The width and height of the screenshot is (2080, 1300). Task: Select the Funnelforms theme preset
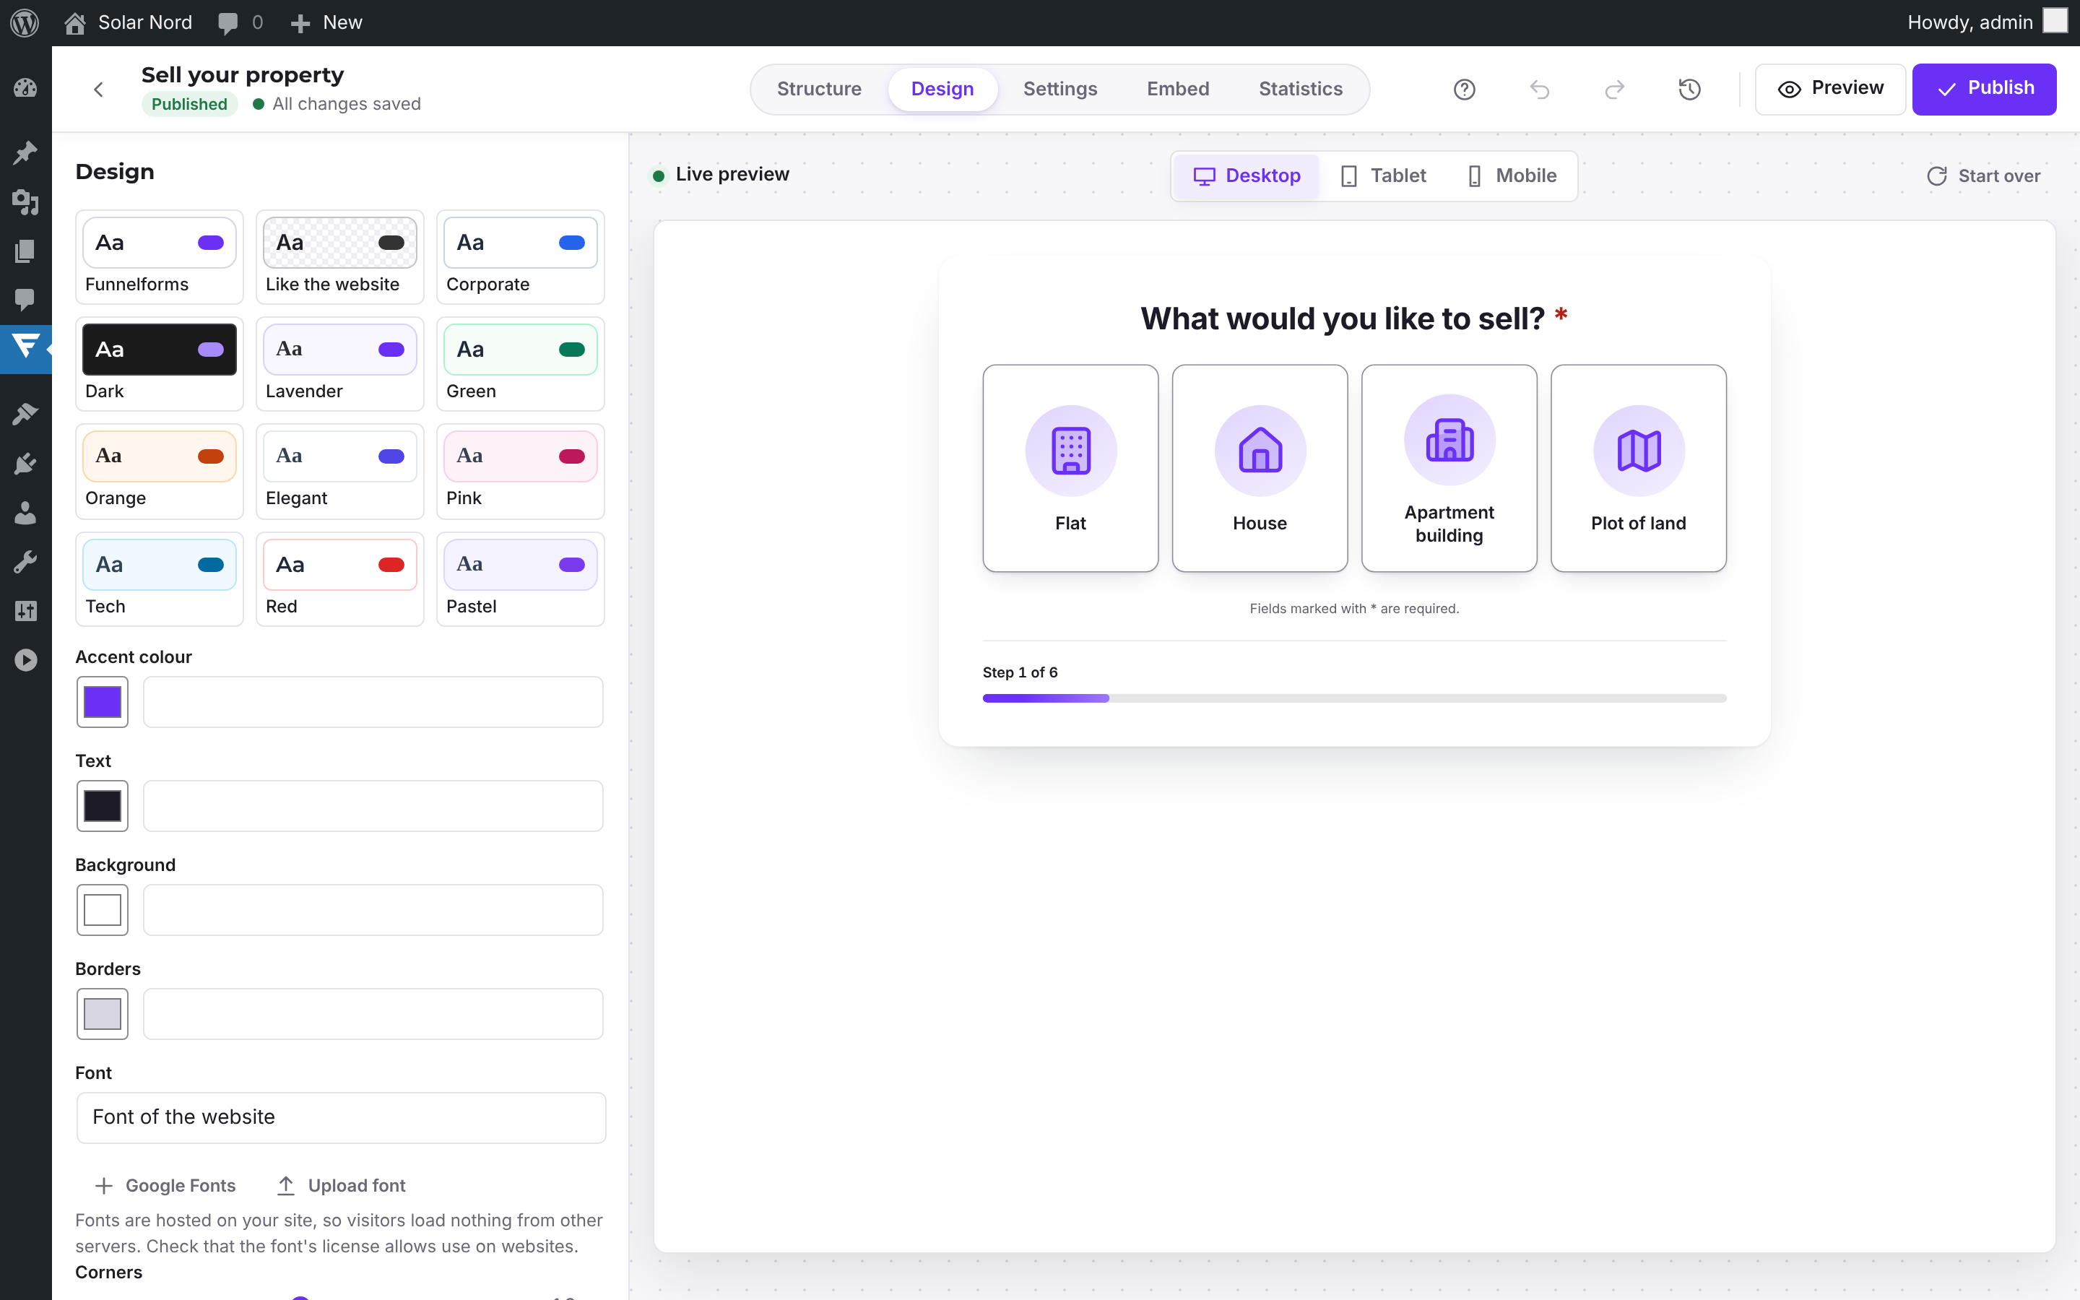[159, 257]
